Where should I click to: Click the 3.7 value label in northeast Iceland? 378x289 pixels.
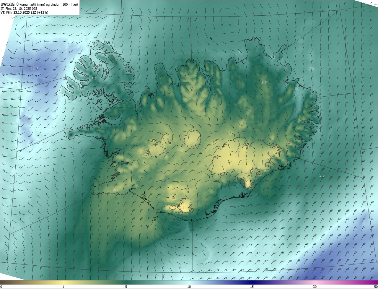(x=264, y=83)
